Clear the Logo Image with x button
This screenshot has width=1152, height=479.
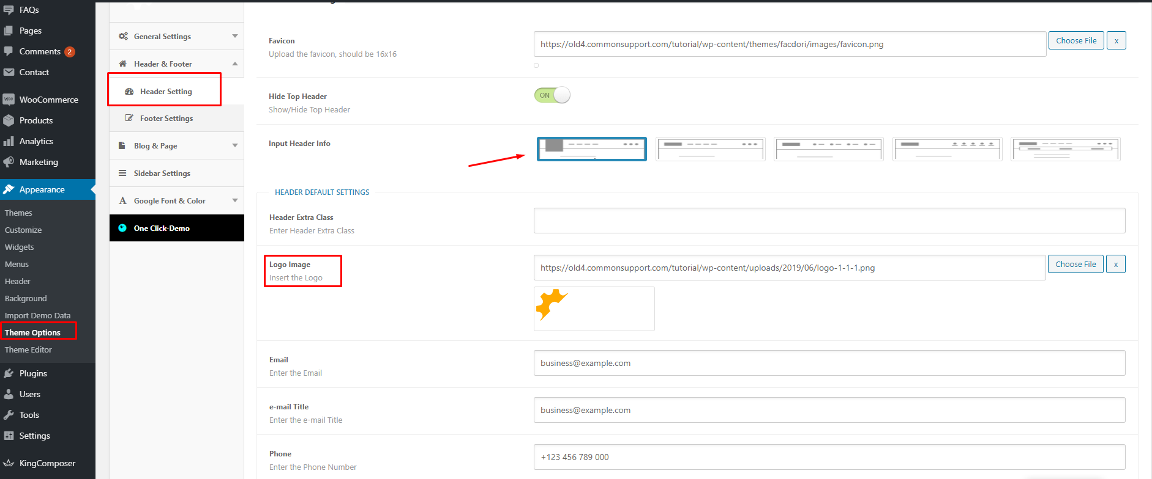[x=1116, y=265]
